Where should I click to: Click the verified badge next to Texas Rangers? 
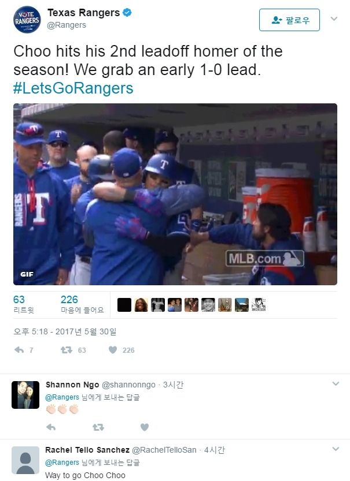(127, 13)
